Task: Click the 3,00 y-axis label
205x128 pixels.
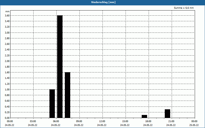Action: [7, 33]
